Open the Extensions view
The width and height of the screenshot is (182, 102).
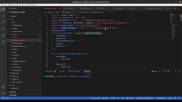(x=3, y=35)
